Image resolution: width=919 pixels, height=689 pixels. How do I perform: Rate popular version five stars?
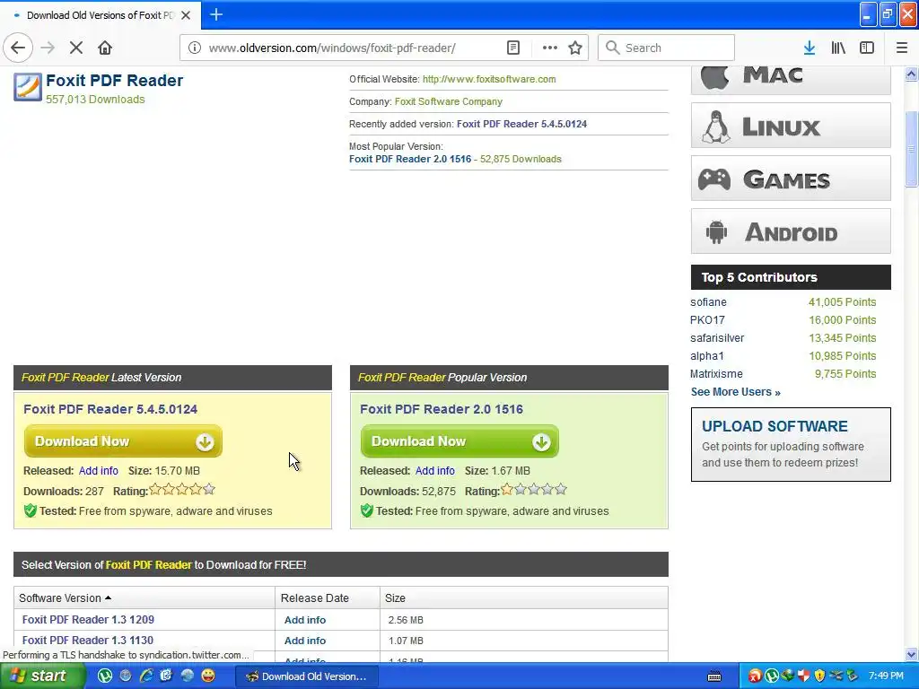[561, 489]
